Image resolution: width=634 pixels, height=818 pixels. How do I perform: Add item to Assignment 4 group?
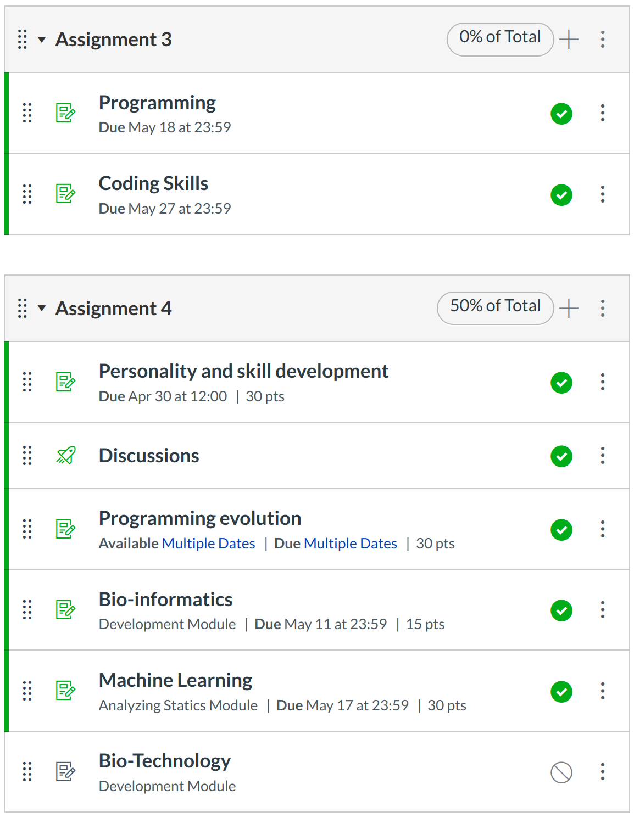[x=569, y=309]
